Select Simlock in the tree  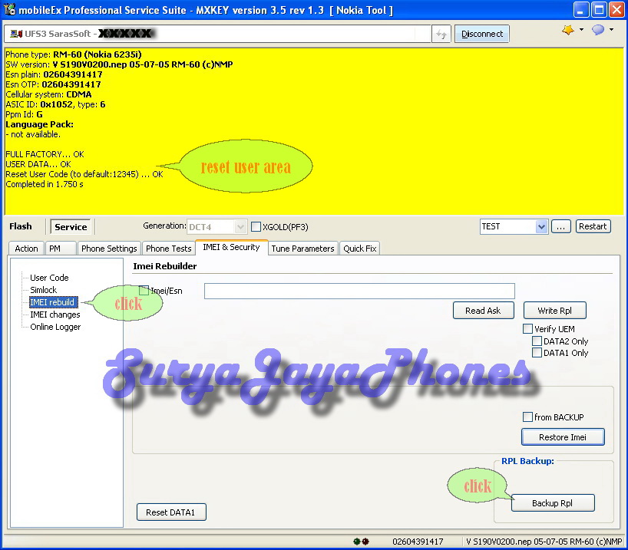[x=44, y=290]
